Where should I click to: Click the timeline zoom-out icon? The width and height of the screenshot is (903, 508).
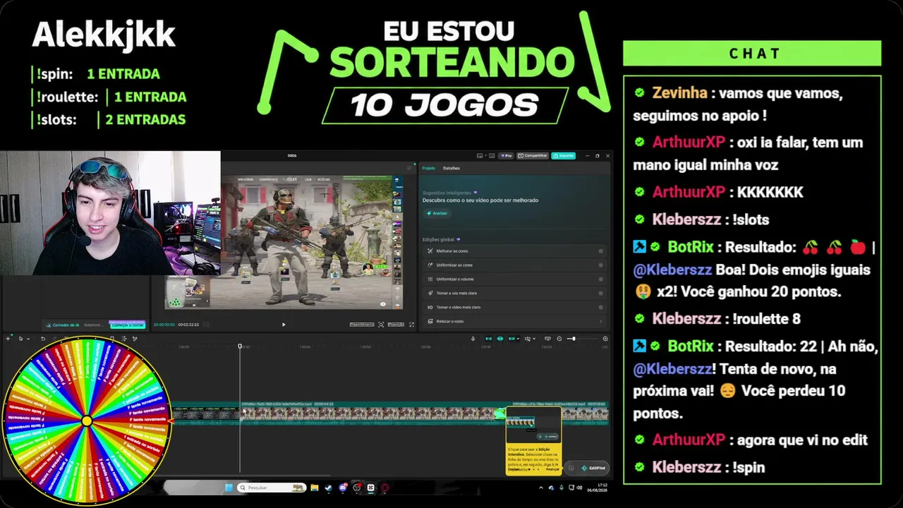[x=559, y=339]
